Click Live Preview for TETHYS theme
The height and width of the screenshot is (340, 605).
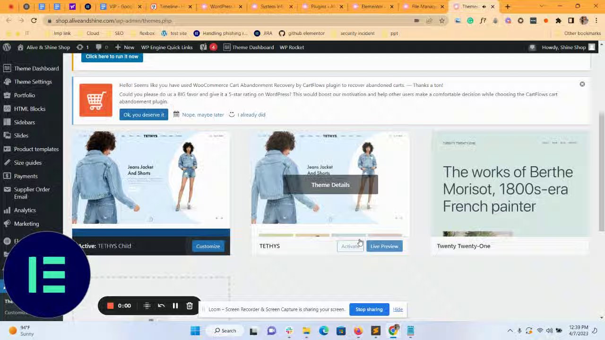[384, 246]
